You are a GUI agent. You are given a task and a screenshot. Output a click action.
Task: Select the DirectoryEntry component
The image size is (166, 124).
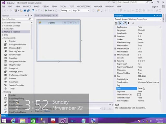15,48
